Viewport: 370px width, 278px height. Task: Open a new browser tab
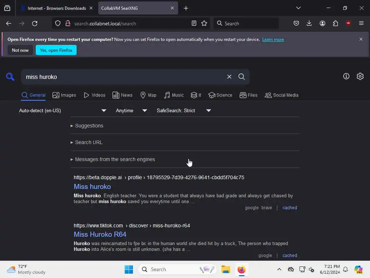[x=186, y=8]
